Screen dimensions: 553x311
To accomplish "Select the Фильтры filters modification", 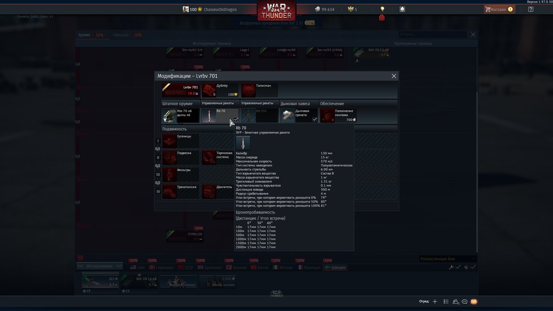I will 181,174.
